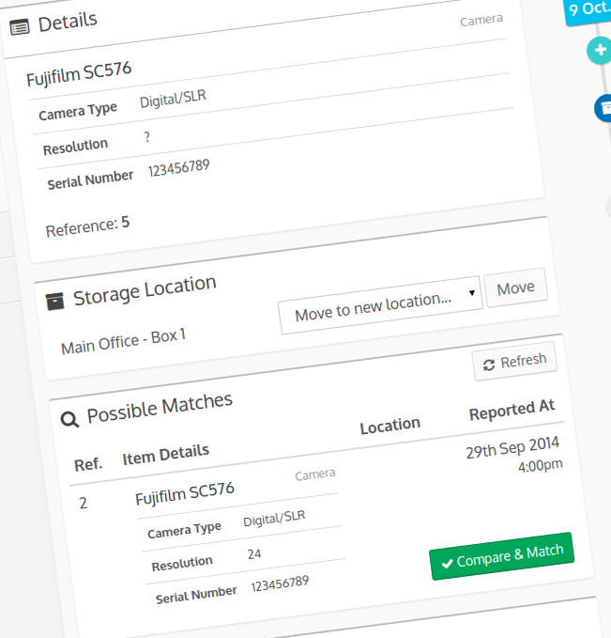The image size is (611, 638).
Task: Click the Move button
Action: point(516,288)
